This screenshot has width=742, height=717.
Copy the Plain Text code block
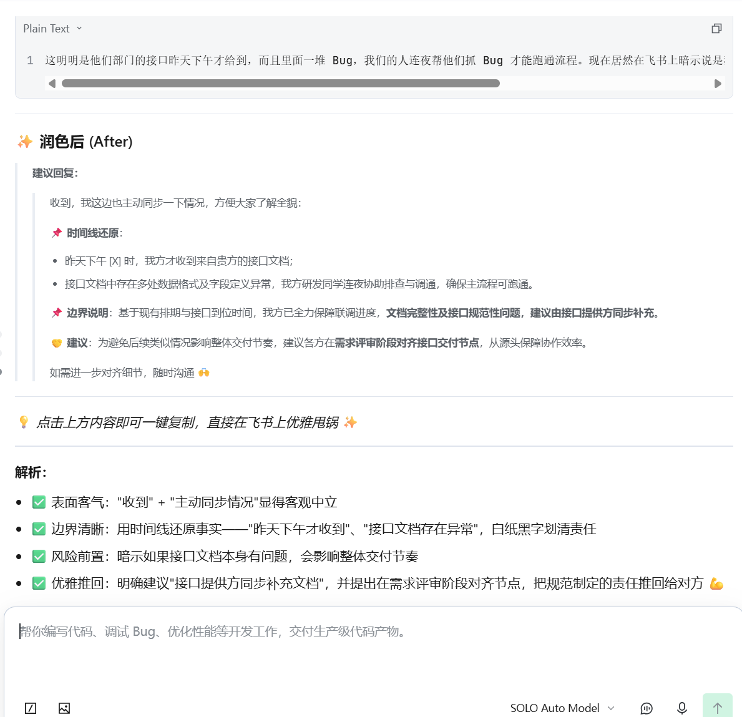(716, 29)
